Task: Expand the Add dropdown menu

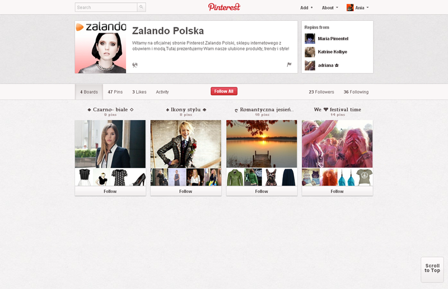Action: pos(306,8)
